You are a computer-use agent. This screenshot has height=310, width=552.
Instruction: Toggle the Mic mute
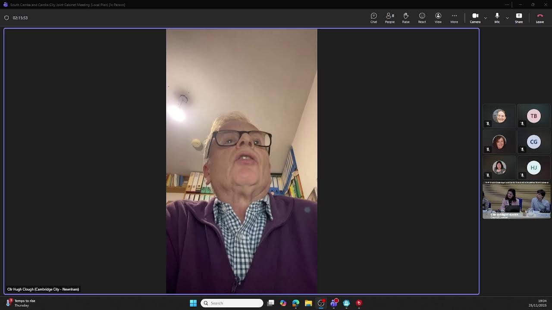(x=497, y=18)
